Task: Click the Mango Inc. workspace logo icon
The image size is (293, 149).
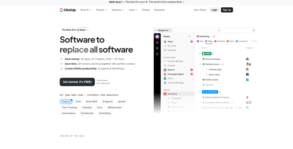Action: pos(156,30)
